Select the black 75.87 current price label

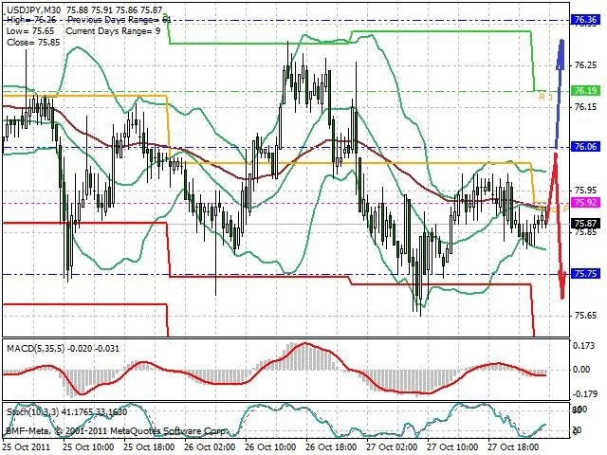point(585,224)
